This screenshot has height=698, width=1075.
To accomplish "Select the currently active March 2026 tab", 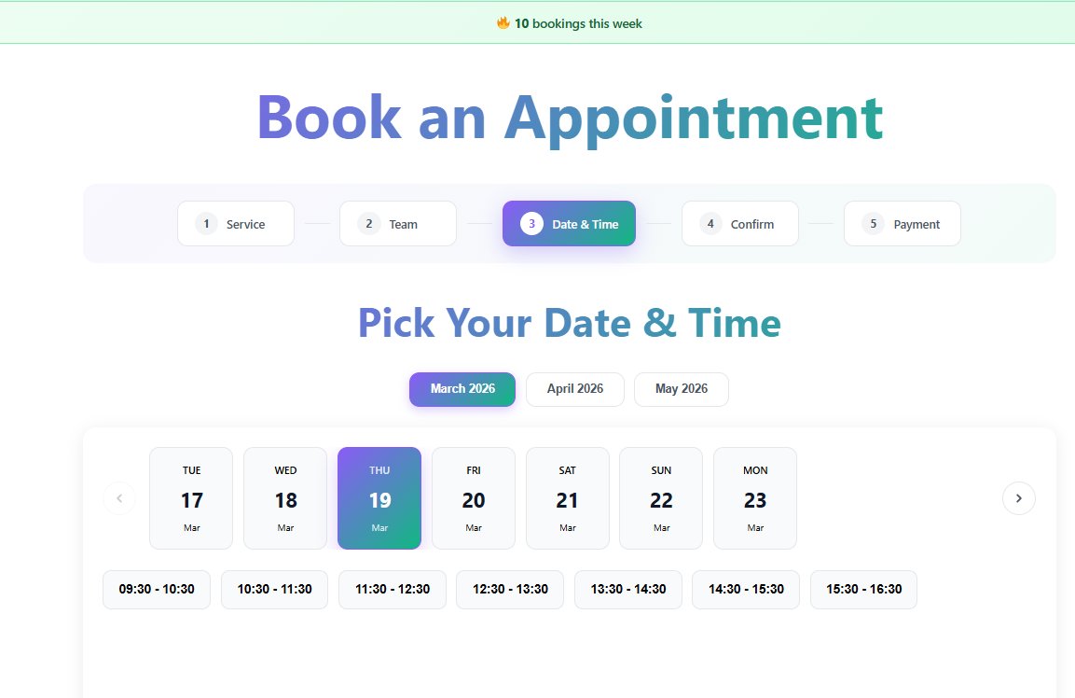I will (462, 389).
